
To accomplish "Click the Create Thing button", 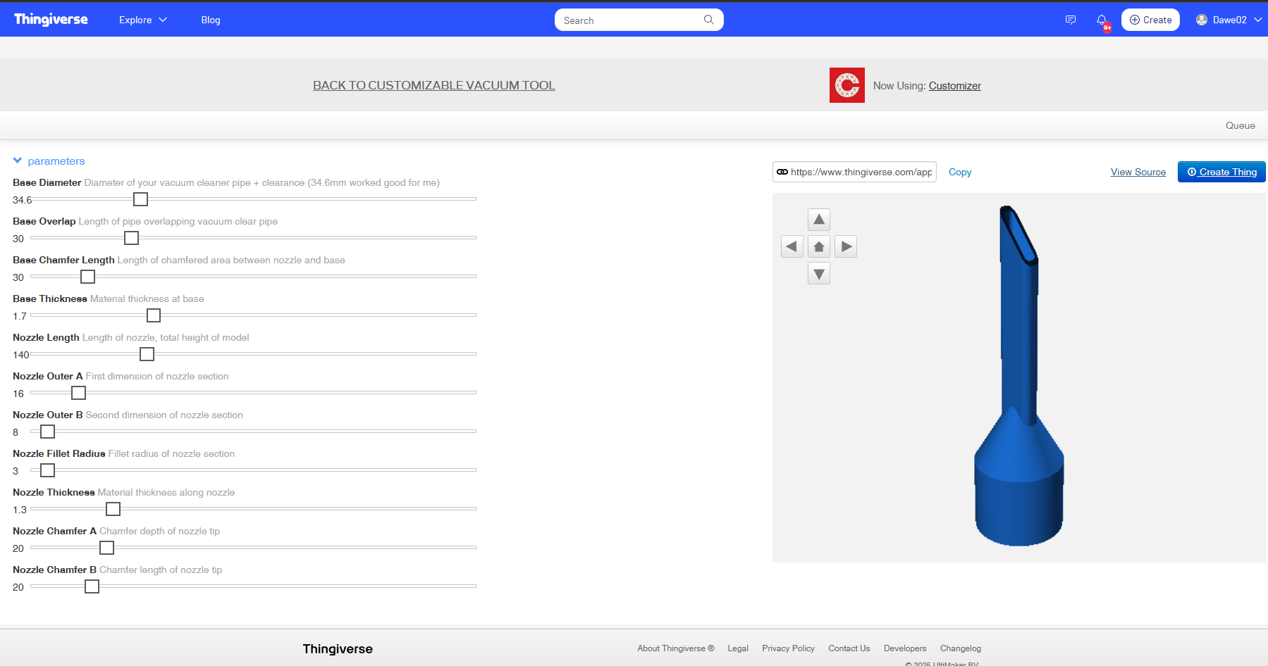I will 1221,172.
